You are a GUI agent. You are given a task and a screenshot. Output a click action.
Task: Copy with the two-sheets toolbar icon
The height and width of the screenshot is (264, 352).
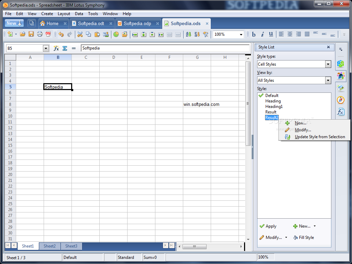pyautogui.click(x=88, y=34)
